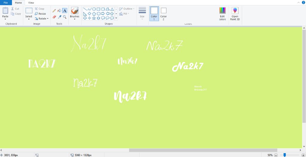
Task: Click the Paste clipboard icon
Action: pos(5,10)
